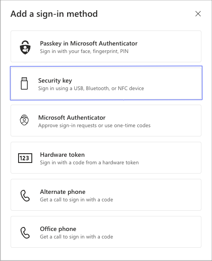The image size is (212, 261).
Task: Choose Alternate phone as sign-in method
Action: coord(106,195)
